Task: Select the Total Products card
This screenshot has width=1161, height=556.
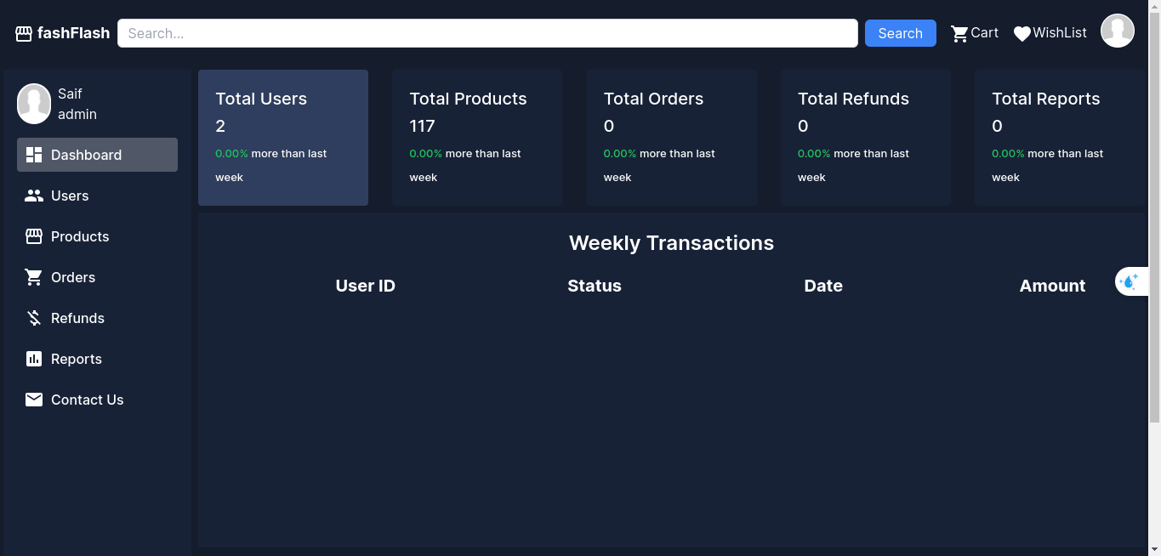Action: click(477, 138)
